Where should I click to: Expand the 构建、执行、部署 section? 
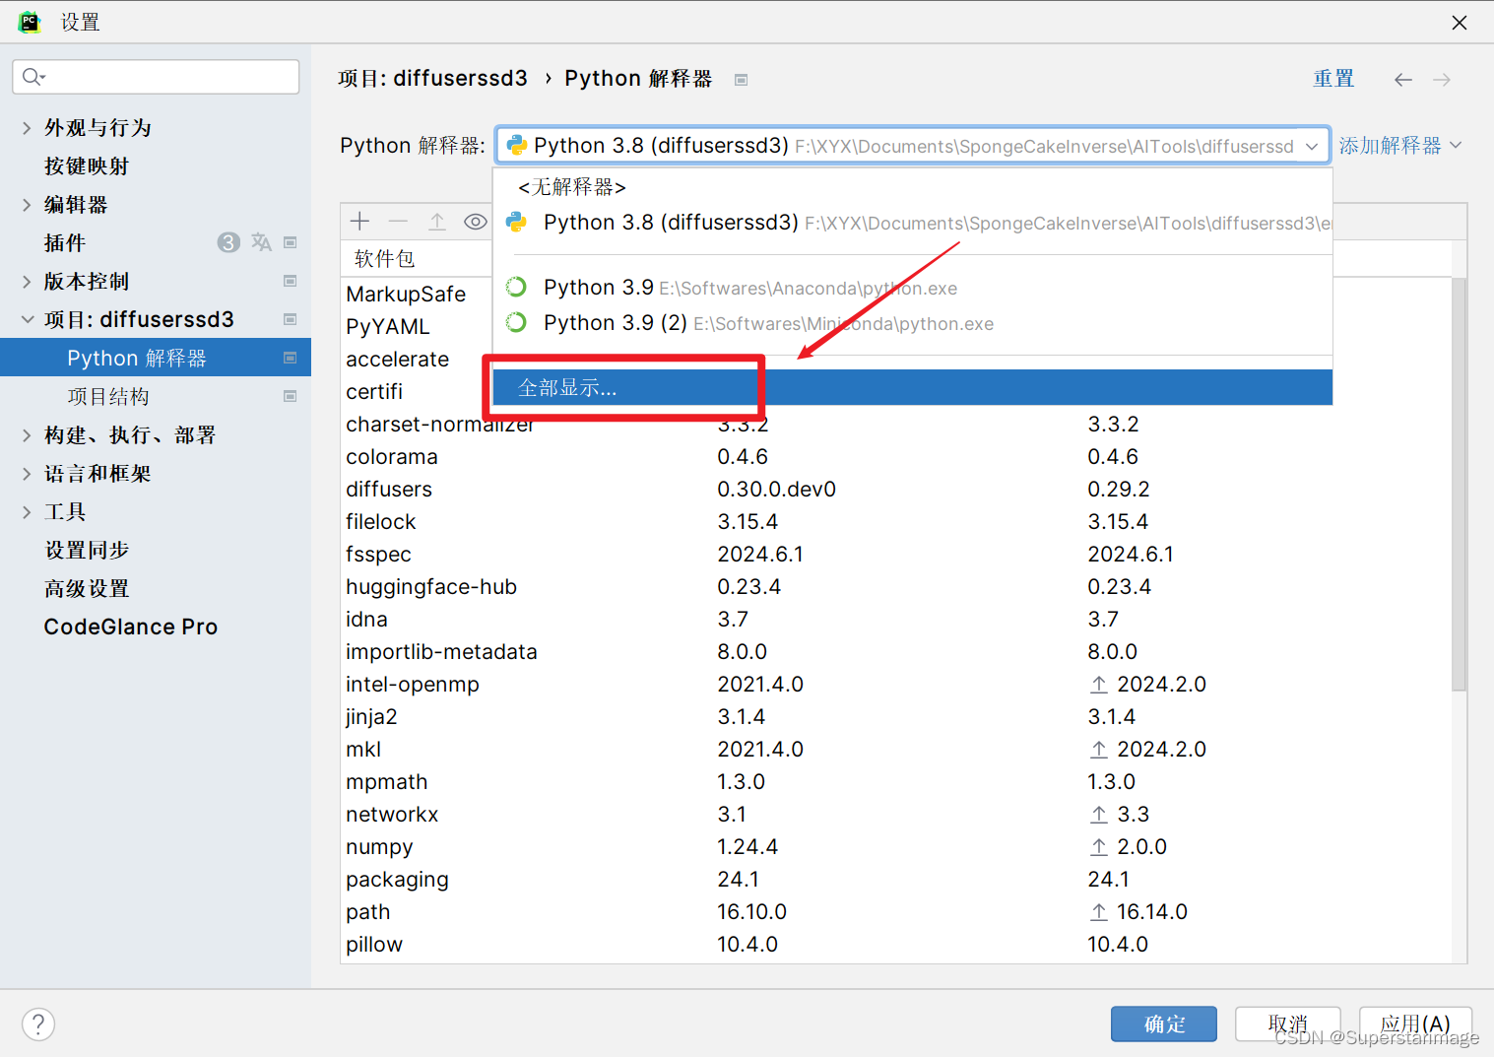27,435
